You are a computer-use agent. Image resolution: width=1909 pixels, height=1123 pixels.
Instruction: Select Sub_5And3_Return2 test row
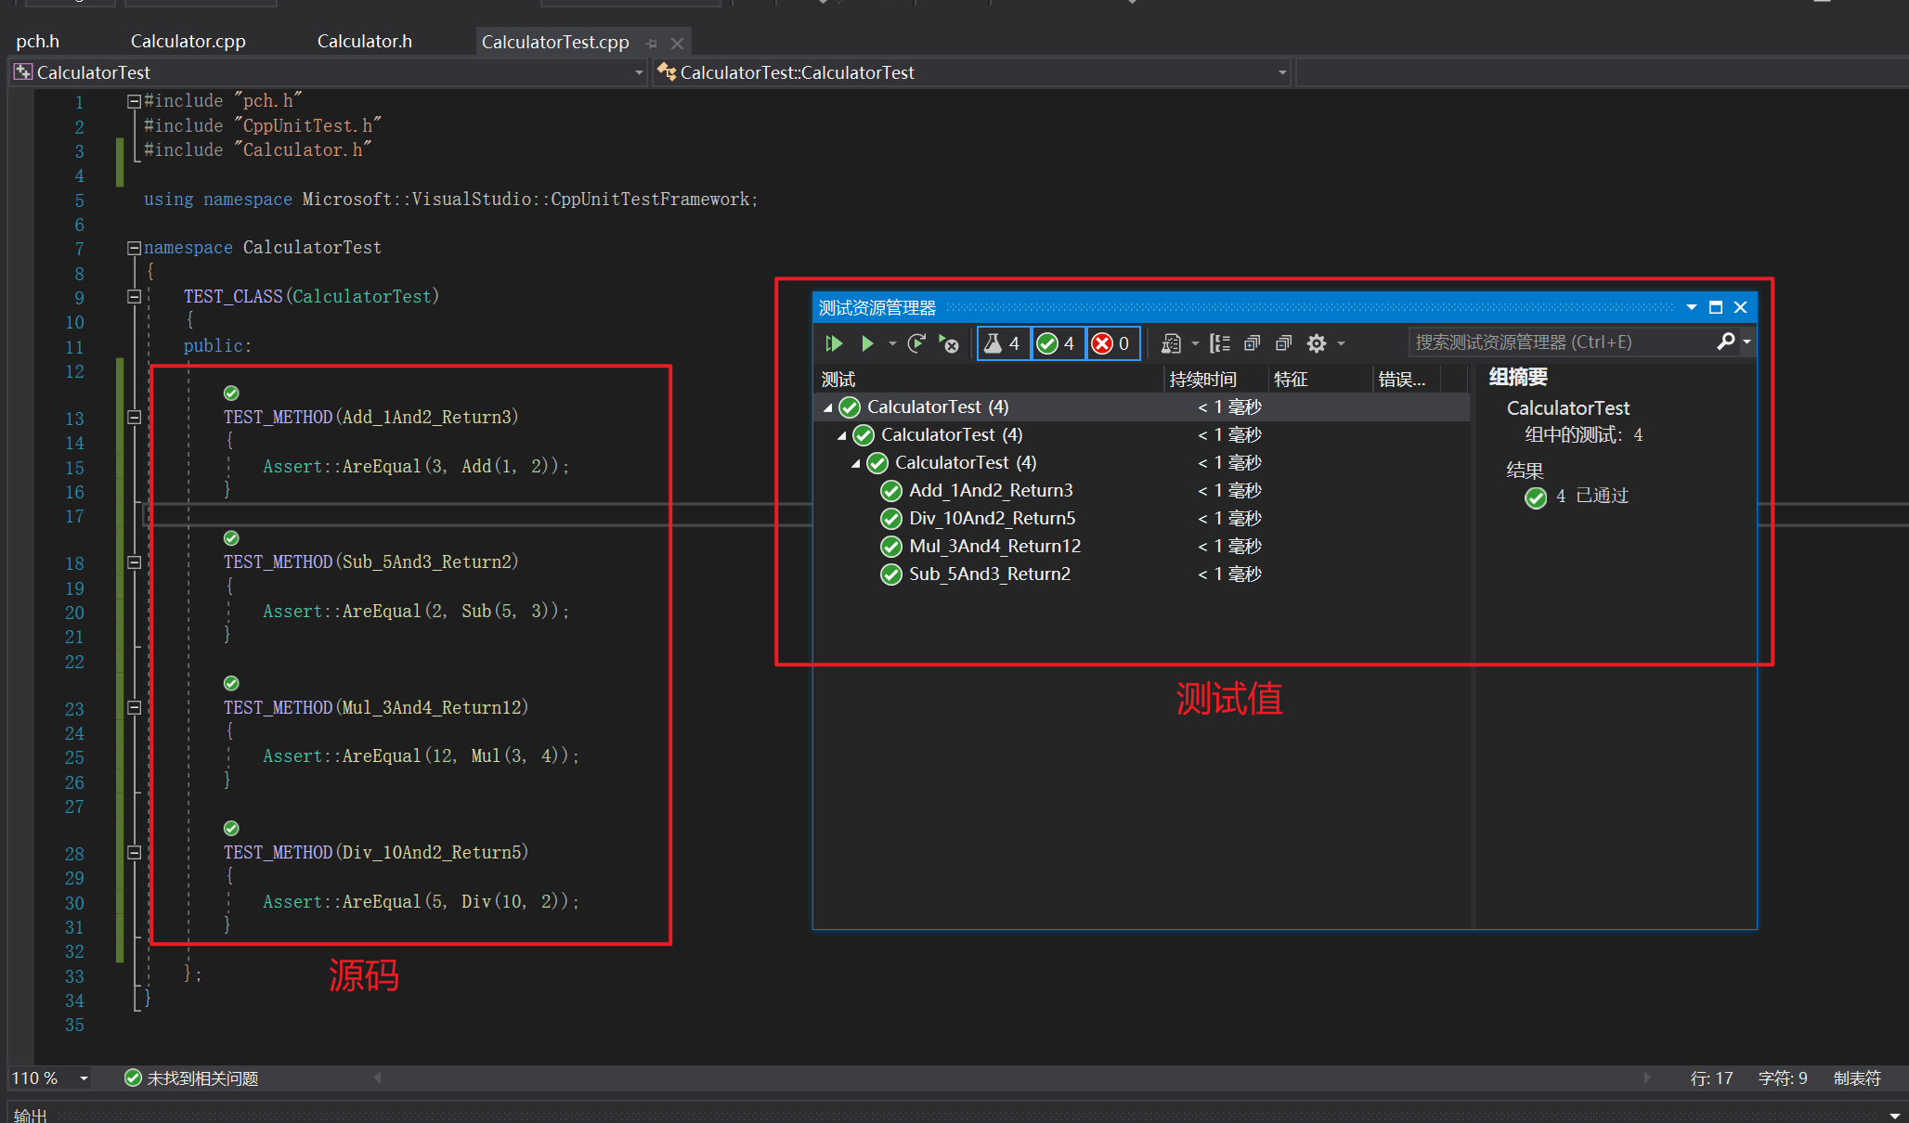coord(1142,574)
